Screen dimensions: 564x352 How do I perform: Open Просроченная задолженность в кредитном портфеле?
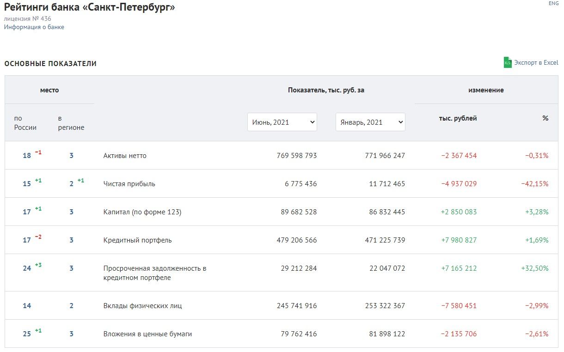click(155, 273)
